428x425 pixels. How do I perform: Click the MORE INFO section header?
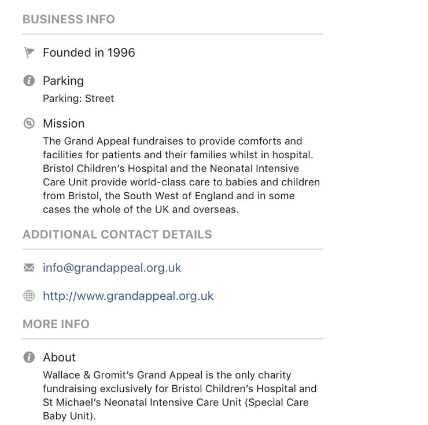pyautogui.click(x=56, y=324)
